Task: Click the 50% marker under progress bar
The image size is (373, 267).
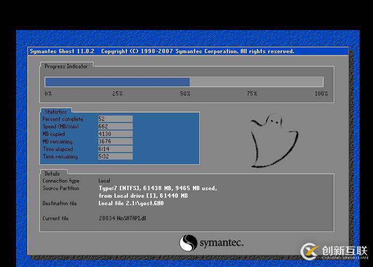Action: click(185, 94)
